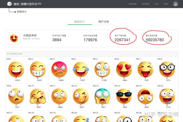Open the 我的表情 menu item
The image size is (183, 122).
click(x=133, y=4)
